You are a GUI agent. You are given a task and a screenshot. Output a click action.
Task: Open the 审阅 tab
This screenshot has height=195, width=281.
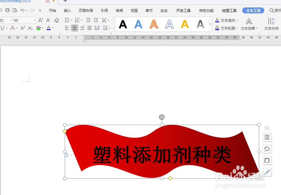pyautogui.click(x=119, y=10)
